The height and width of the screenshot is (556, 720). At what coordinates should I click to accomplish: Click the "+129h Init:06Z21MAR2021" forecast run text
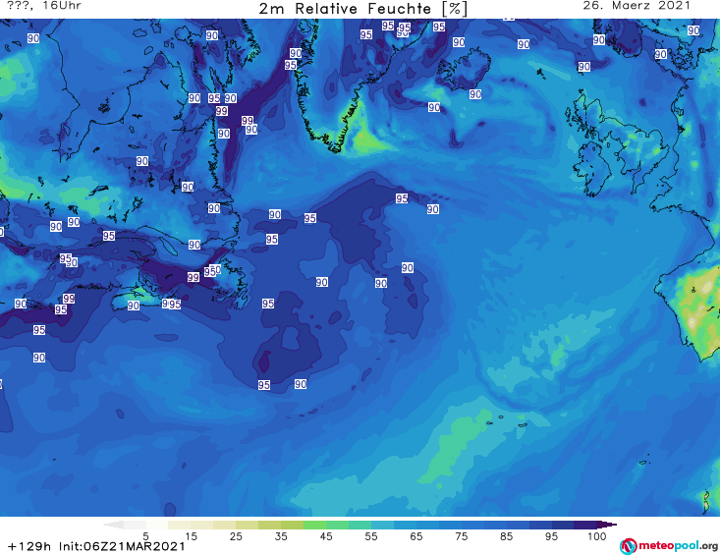(96, 546)
